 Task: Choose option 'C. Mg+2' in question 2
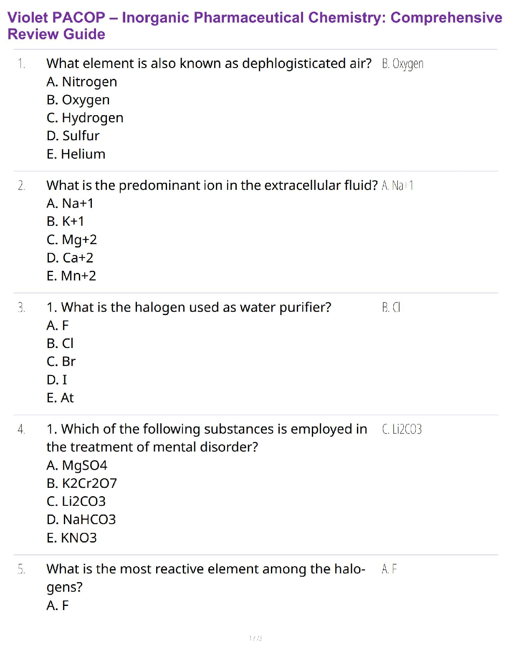tap(72, 240)
